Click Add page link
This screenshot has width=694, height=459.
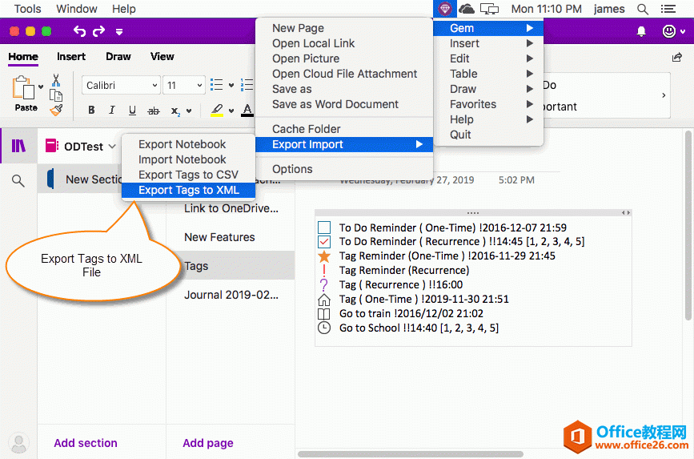click(x=208, y=443)
